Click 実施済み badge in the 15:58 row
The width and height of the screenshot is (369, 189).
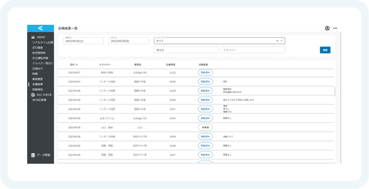(205, 146)
